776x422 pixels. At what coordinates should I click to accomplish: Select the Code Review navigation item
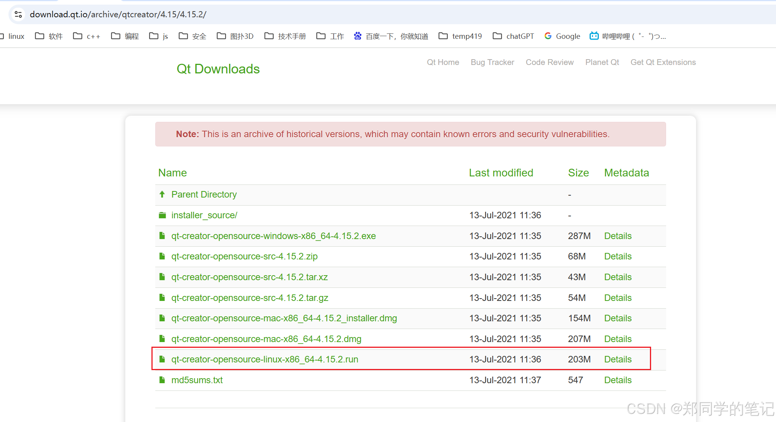click(x=549, y=62)
